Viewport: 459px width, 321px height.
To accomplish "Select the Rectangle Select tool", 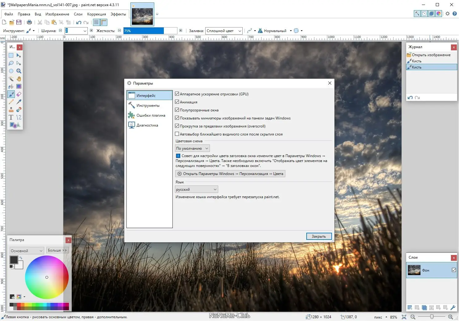I will [x=11, y=56].
